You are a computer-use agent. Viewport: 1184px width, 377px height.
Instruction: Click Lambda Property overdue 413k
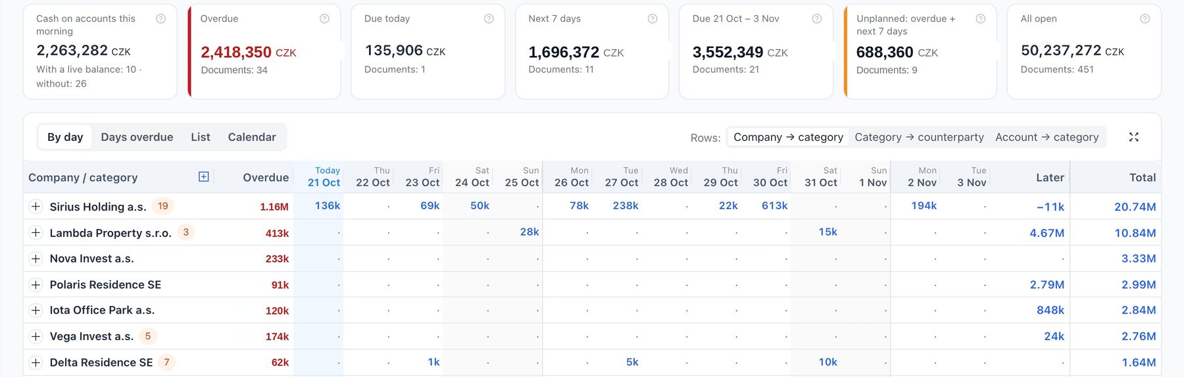coord(277,233)
